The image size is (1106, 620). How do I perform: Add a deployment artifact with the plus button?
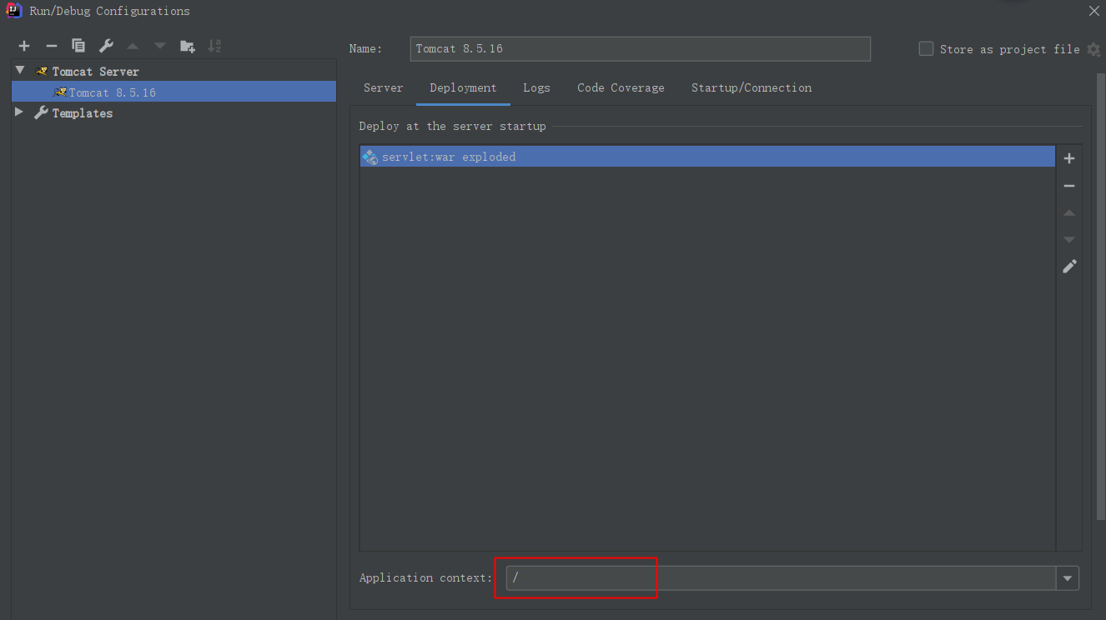tap(1069, 158)
